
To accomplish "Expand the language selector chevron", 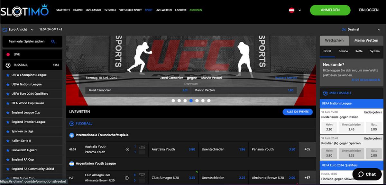I will pyautogui.click(x=300, y=10).
